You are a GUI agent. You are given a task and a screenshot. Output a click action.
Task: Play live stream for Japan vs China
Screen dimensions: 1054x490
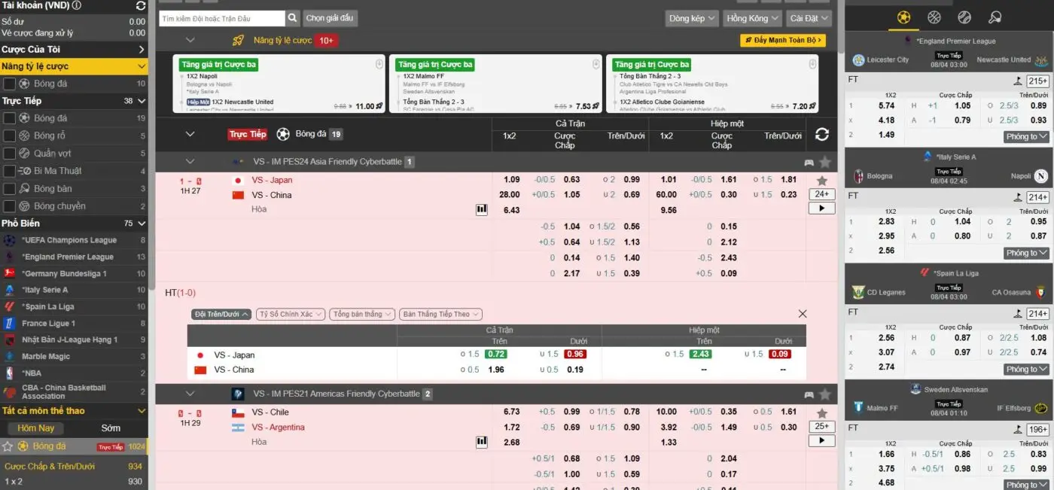pyautogui.click(x=821, y=208)
